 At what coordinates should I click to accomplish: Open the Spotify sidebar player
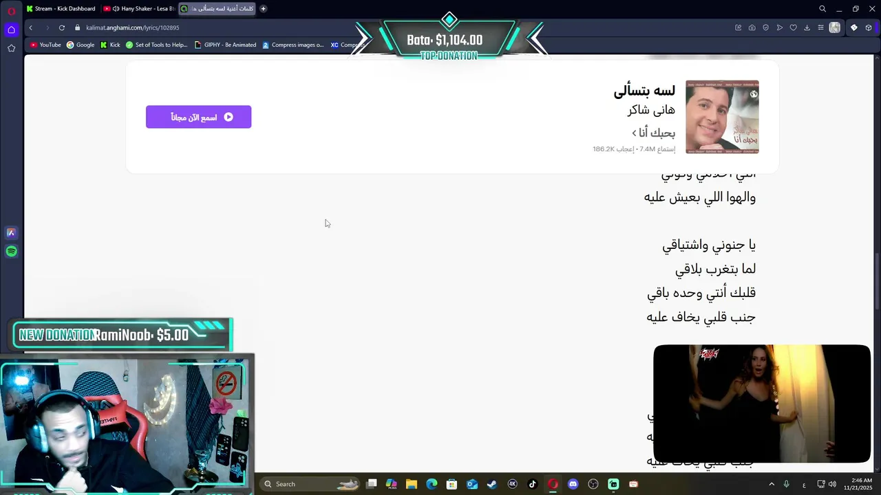(11, 252)
